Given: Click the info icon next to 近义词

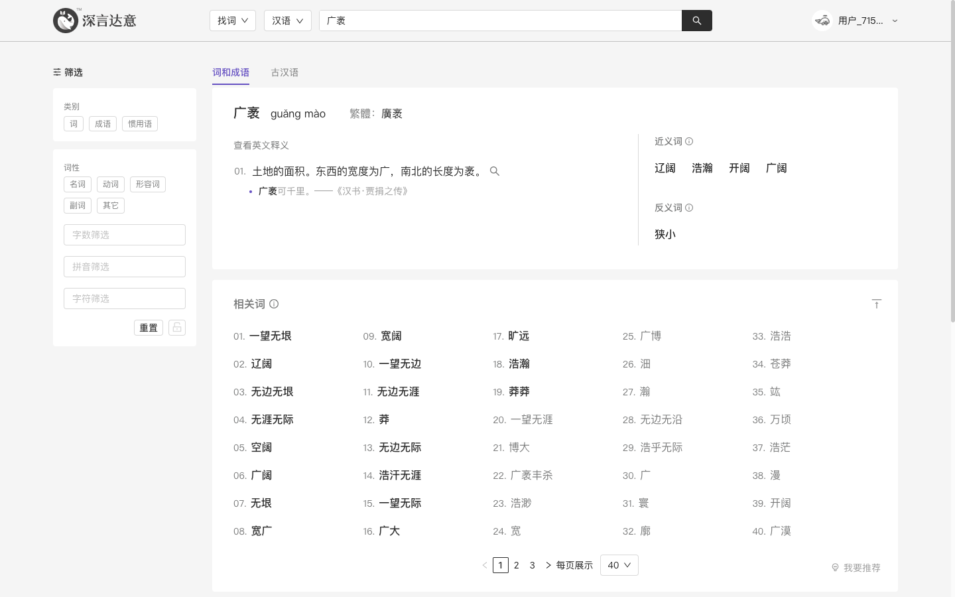Looking at the screenshot, I should [x=690, y=141].
